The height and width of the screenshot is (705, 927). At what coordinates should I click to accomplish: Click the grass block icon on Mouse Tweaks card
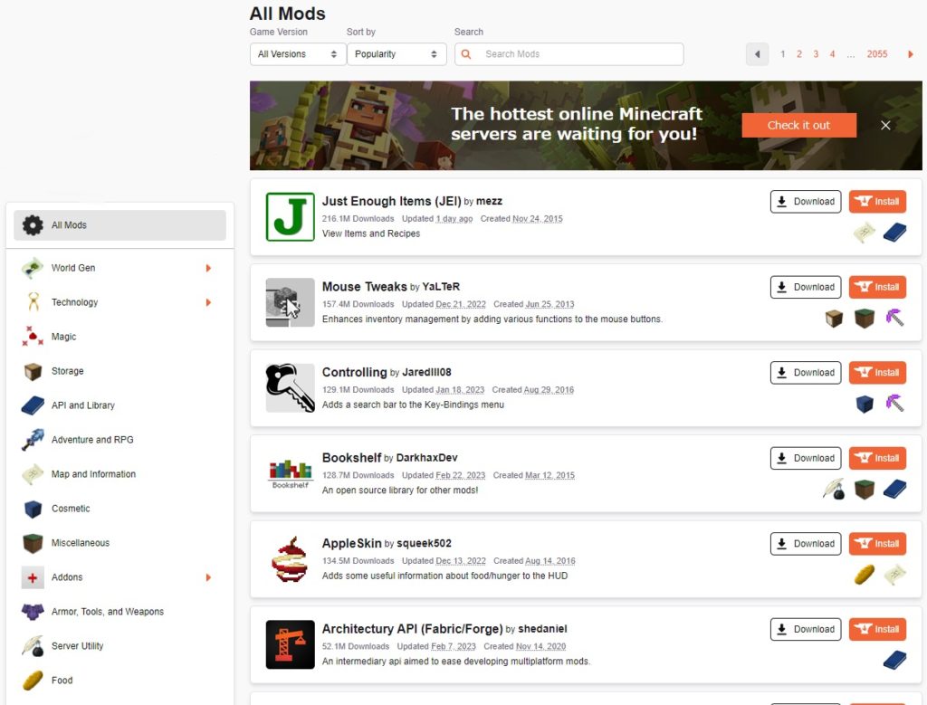tap(865, 318)
